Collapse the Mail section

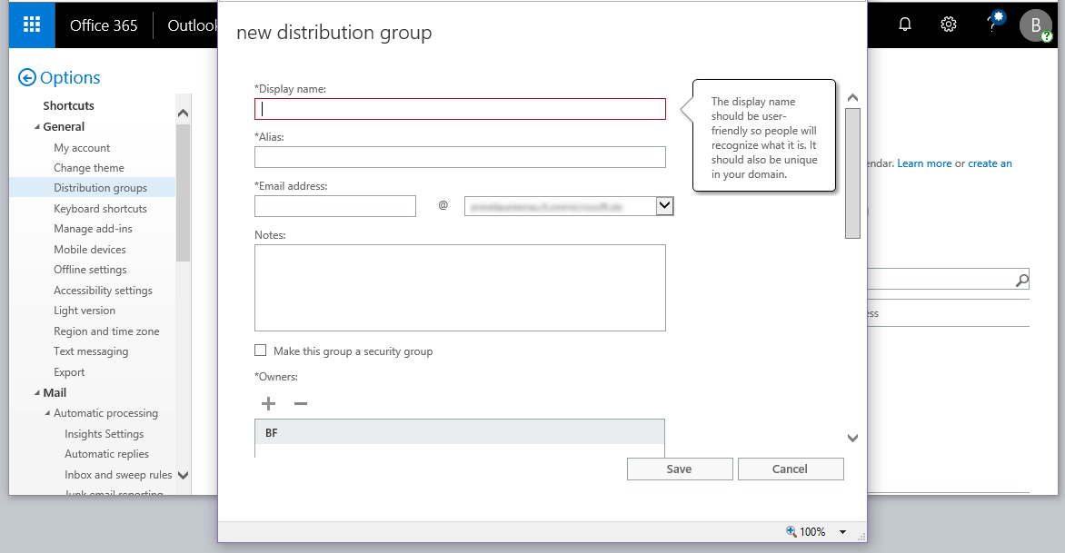(37, 393)
